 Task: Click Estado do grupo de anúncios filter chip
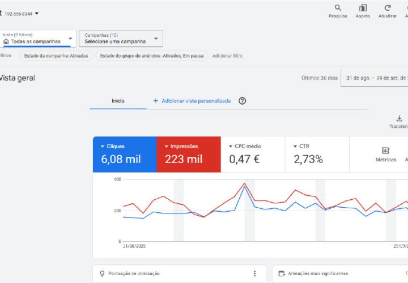(x=152, y=56)
